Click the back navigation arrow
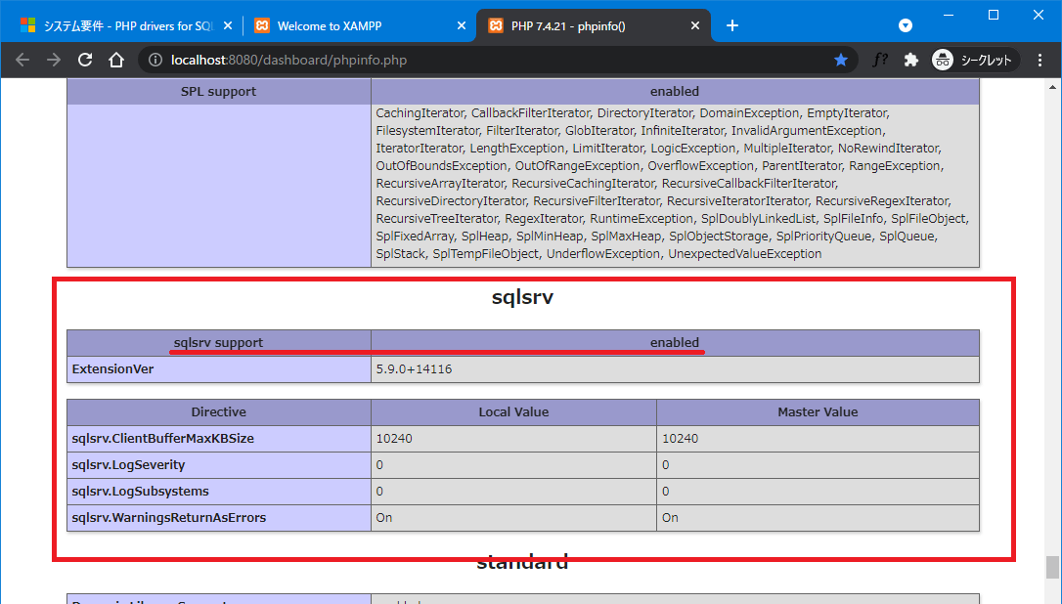The width and height of the screenshot is (1062, 604). pos(22,60)
